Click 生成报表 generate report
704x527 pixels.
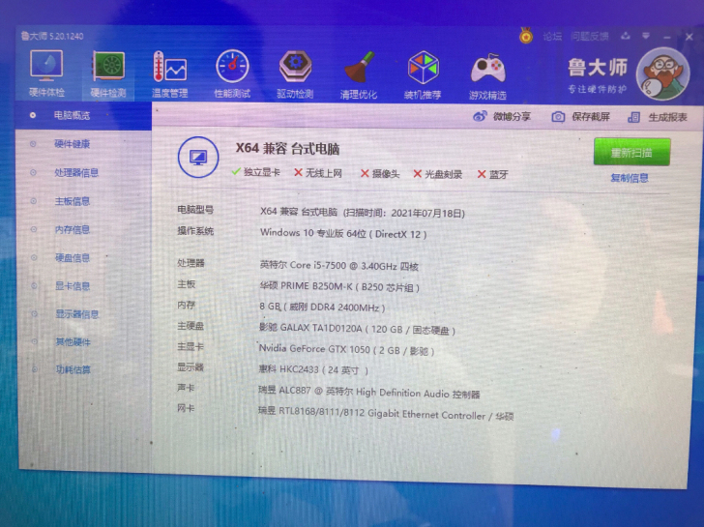tap(658, 118)
